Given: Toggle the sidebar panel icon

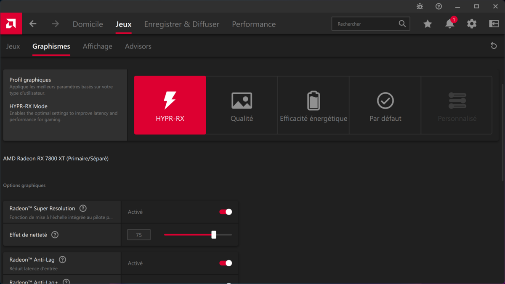Looking at the screenshot, I should (494, 24).
